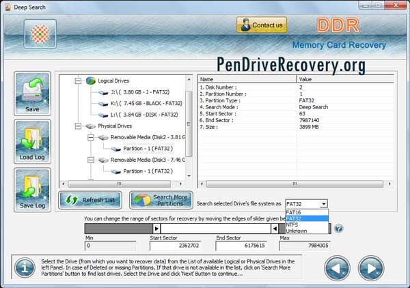Click the checkered Deep Search logo icon

tap(40, 34)
